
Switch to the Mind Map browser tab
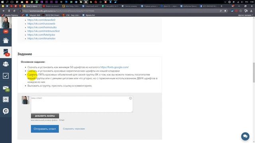71,6
